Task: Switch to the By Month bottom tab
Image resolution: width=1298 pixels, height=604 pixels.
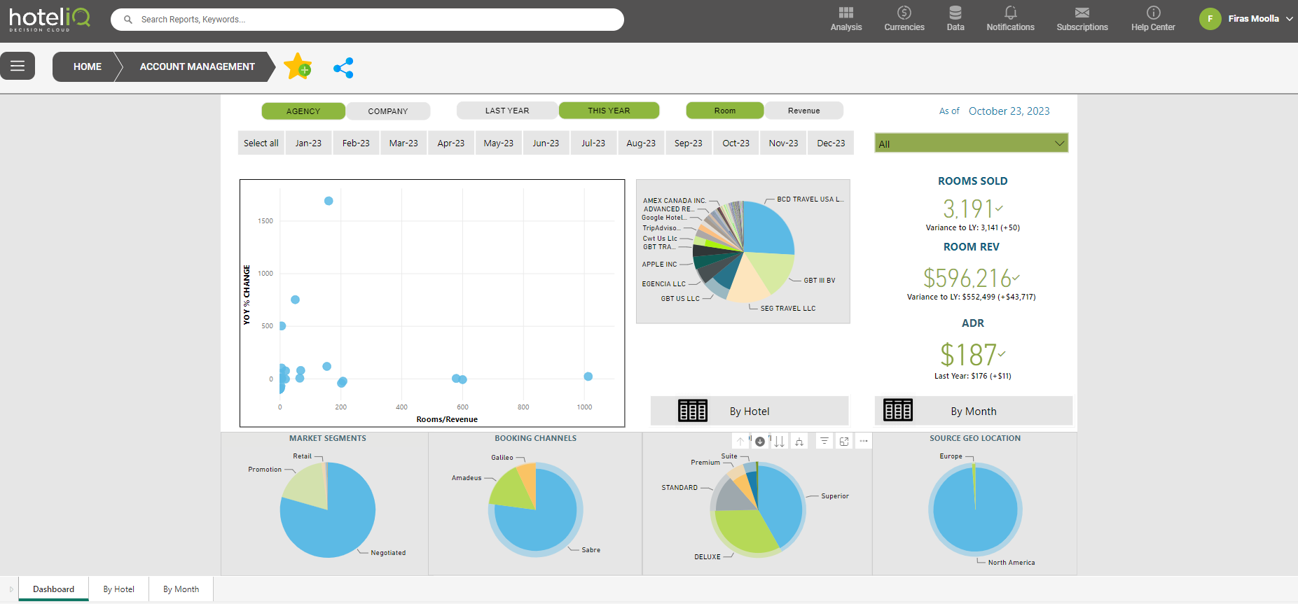Action: 181,589
